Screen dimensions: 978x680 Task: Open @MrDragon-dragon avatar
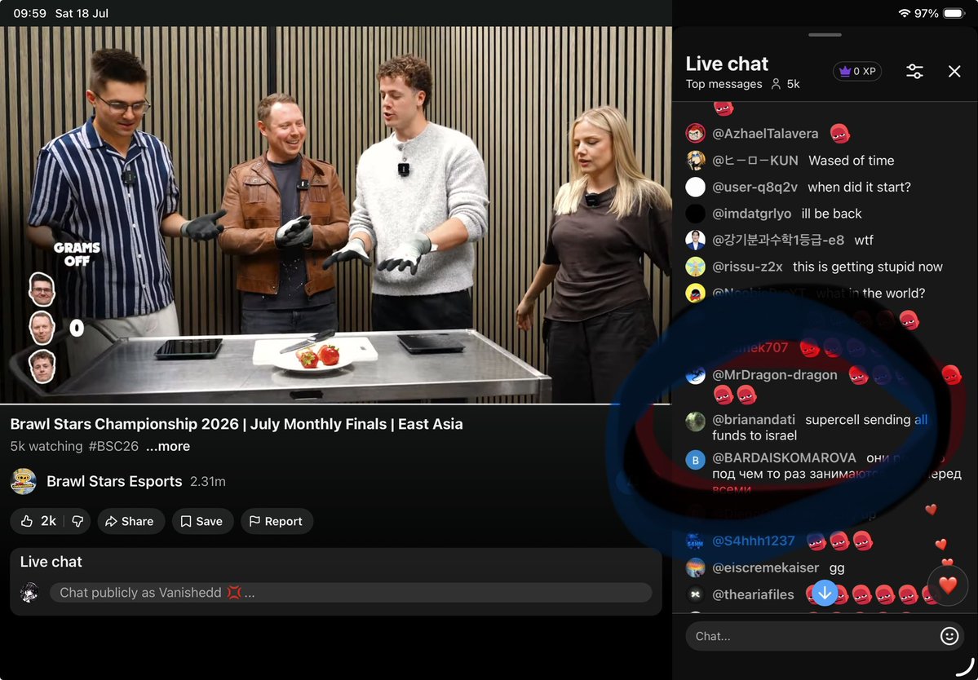pyautogui.click(x=696, y=374)
